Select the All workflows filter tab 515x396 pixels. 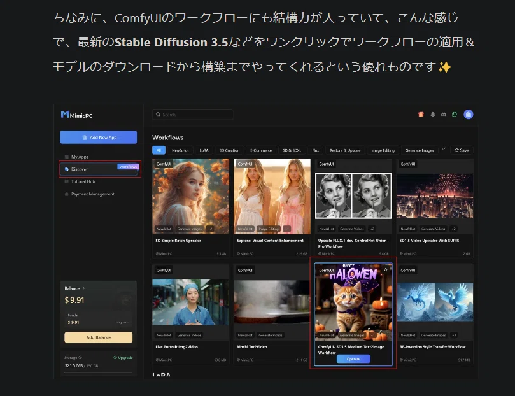pyautogui.click(x=159, y=150)
